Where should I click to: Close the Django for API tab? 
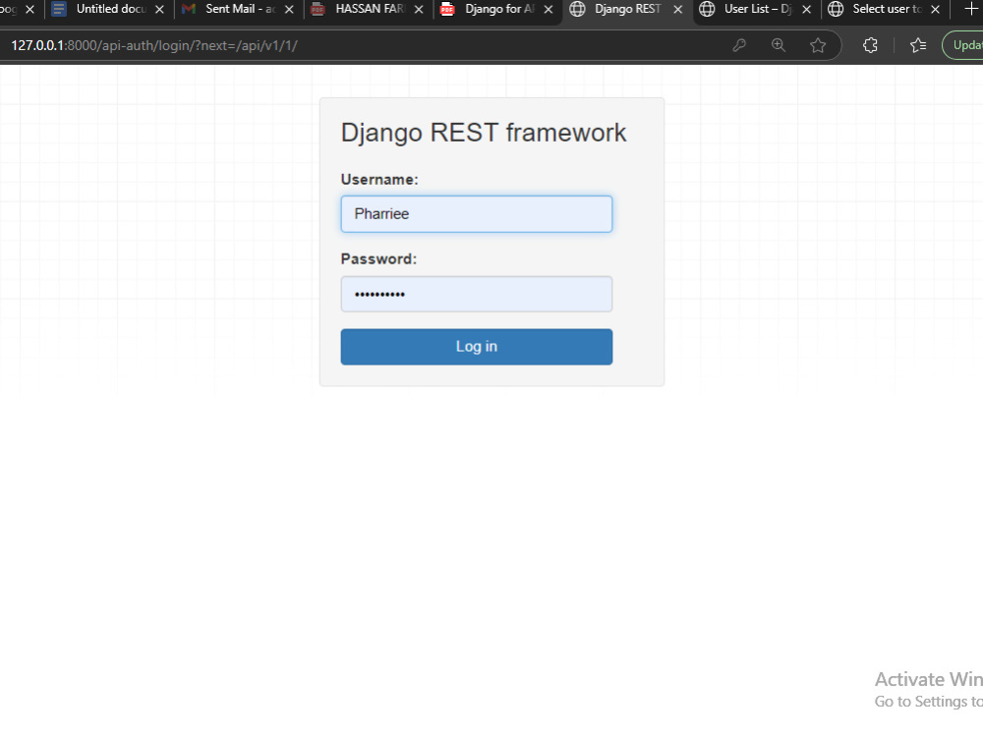[x=548, y=10]
